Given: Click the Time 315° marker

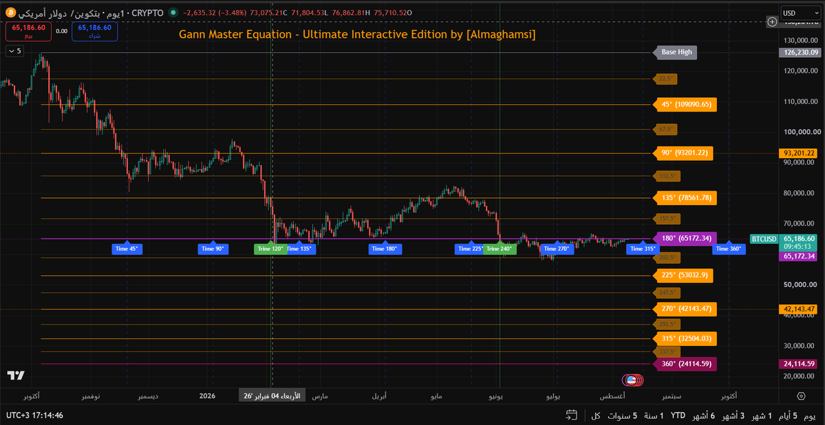Looking at the screenshot, I should [643, 249].
